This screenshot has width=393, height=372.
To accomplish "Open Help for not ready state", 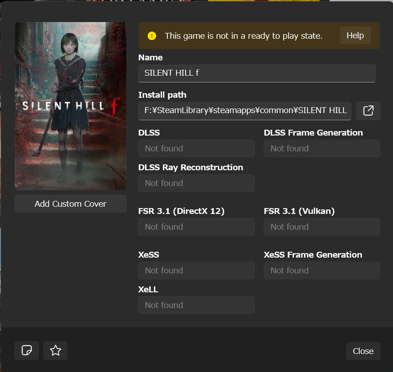I will 355,36.
